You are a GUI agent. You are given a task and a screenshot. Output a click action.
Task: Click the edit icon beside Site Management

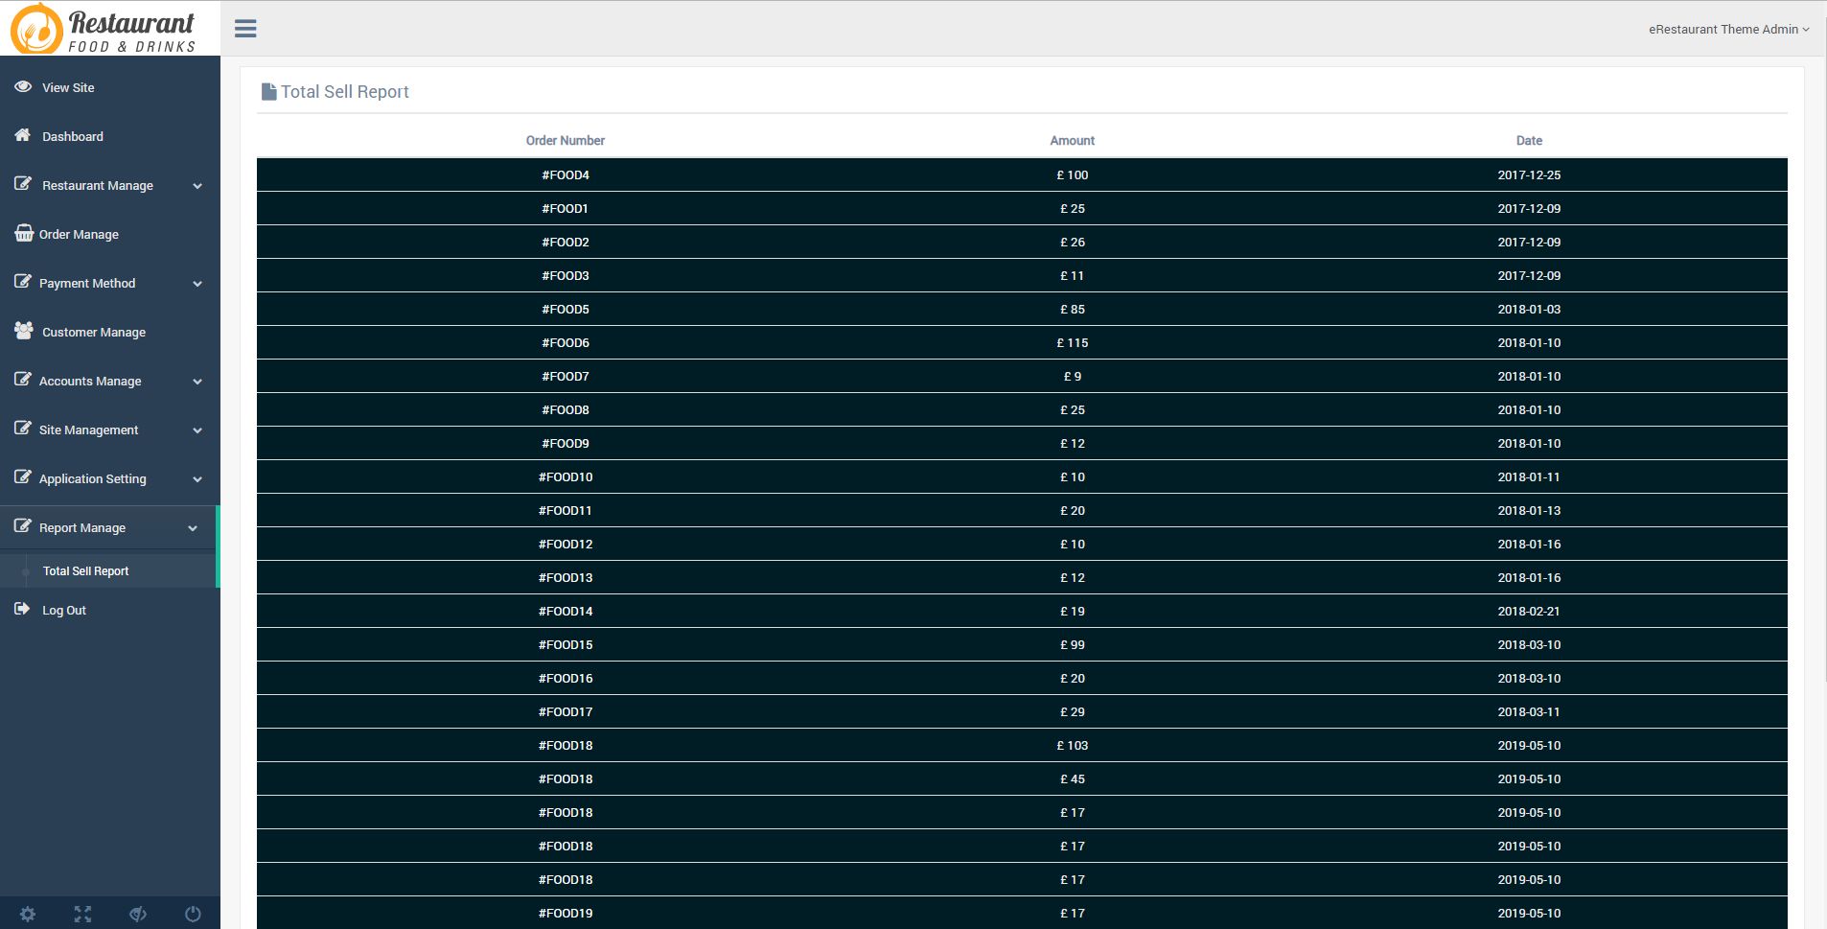pyautogui.click(x=23, y=429)
